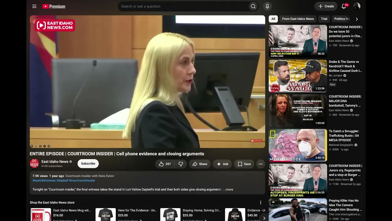Click description text starting 'Tonight on'
The width and height of the screenshot is (392, 221).
coord(127,189)
